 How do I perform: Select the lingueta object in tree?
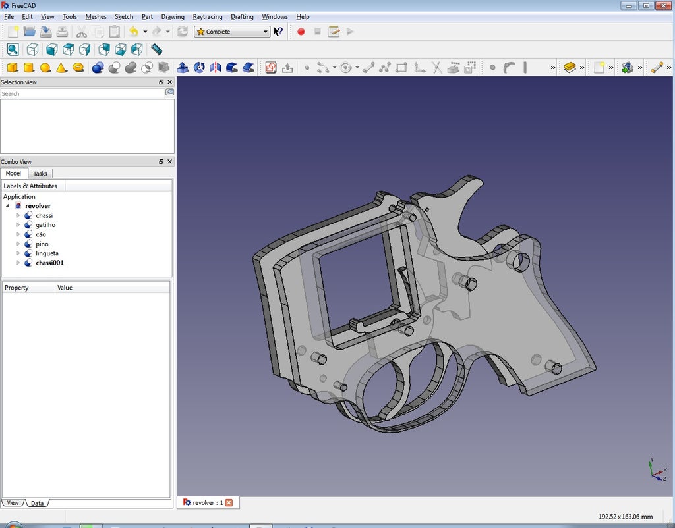[x=47, y=253]
